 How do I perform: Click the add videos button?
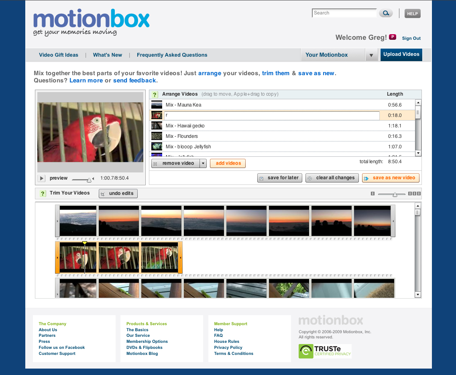[228, 163]
